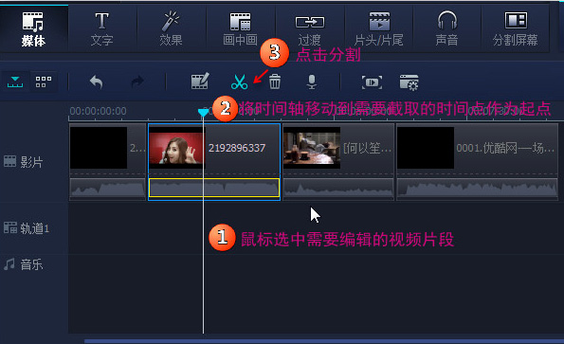Switch to storyboard grid view

(44, 81)
